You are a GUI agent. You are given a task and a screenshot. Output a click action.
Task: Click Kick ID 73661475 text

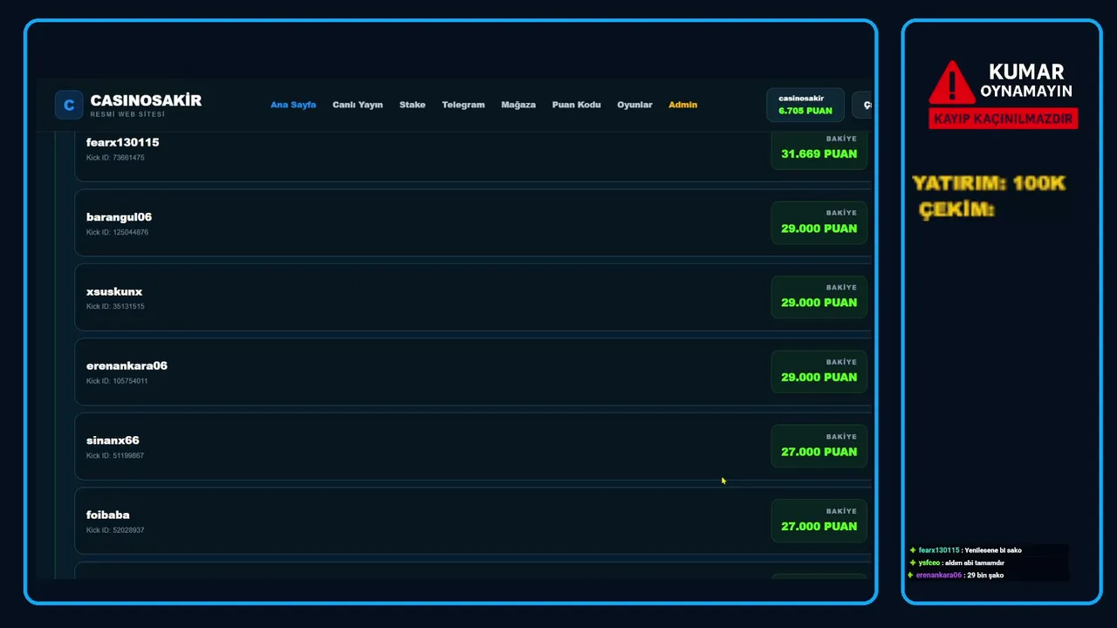pyautogui.click(x=115, y=158)
